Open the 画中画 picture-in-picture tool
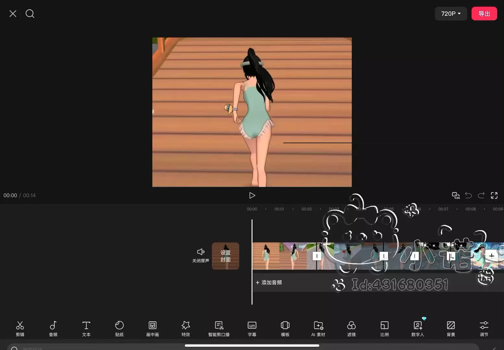This screenshot has width=504, height=350. [x=152, y=329]
